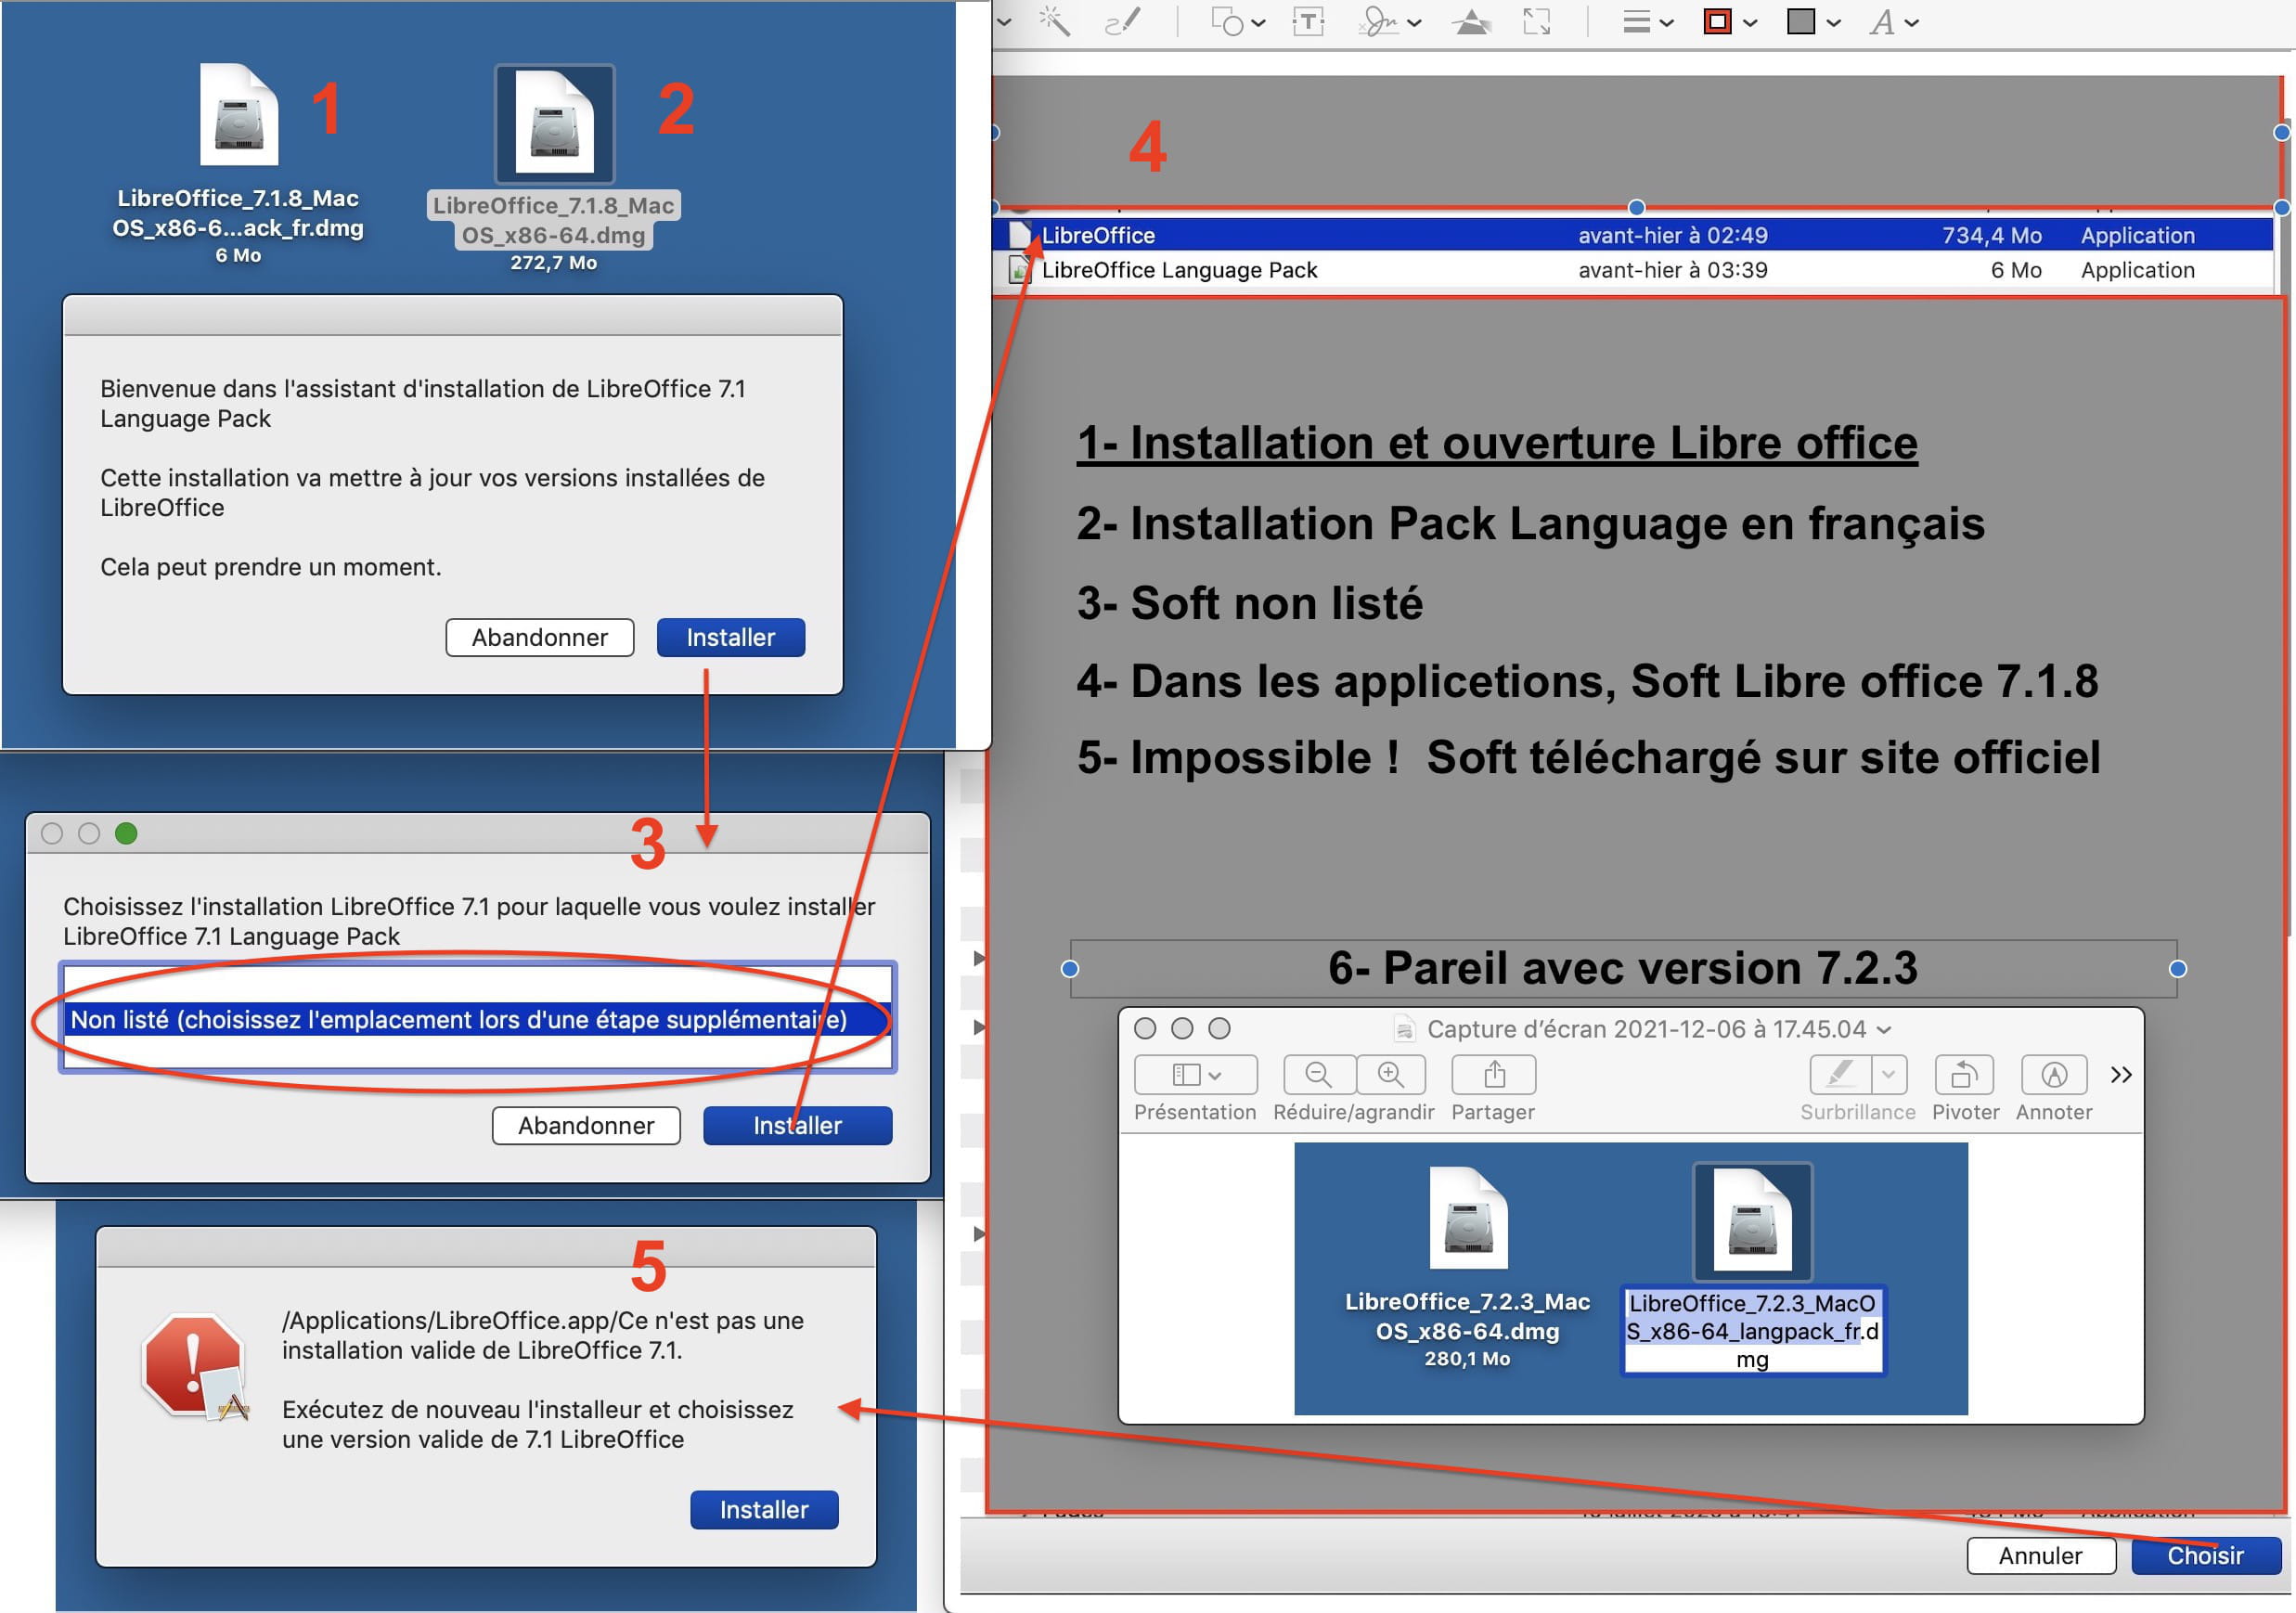This screenshot has height=1613, width=2296.
Task: Select LibreOffice langpack_fr.dmg 6 Mo file icon
Action: click(238, 114)
